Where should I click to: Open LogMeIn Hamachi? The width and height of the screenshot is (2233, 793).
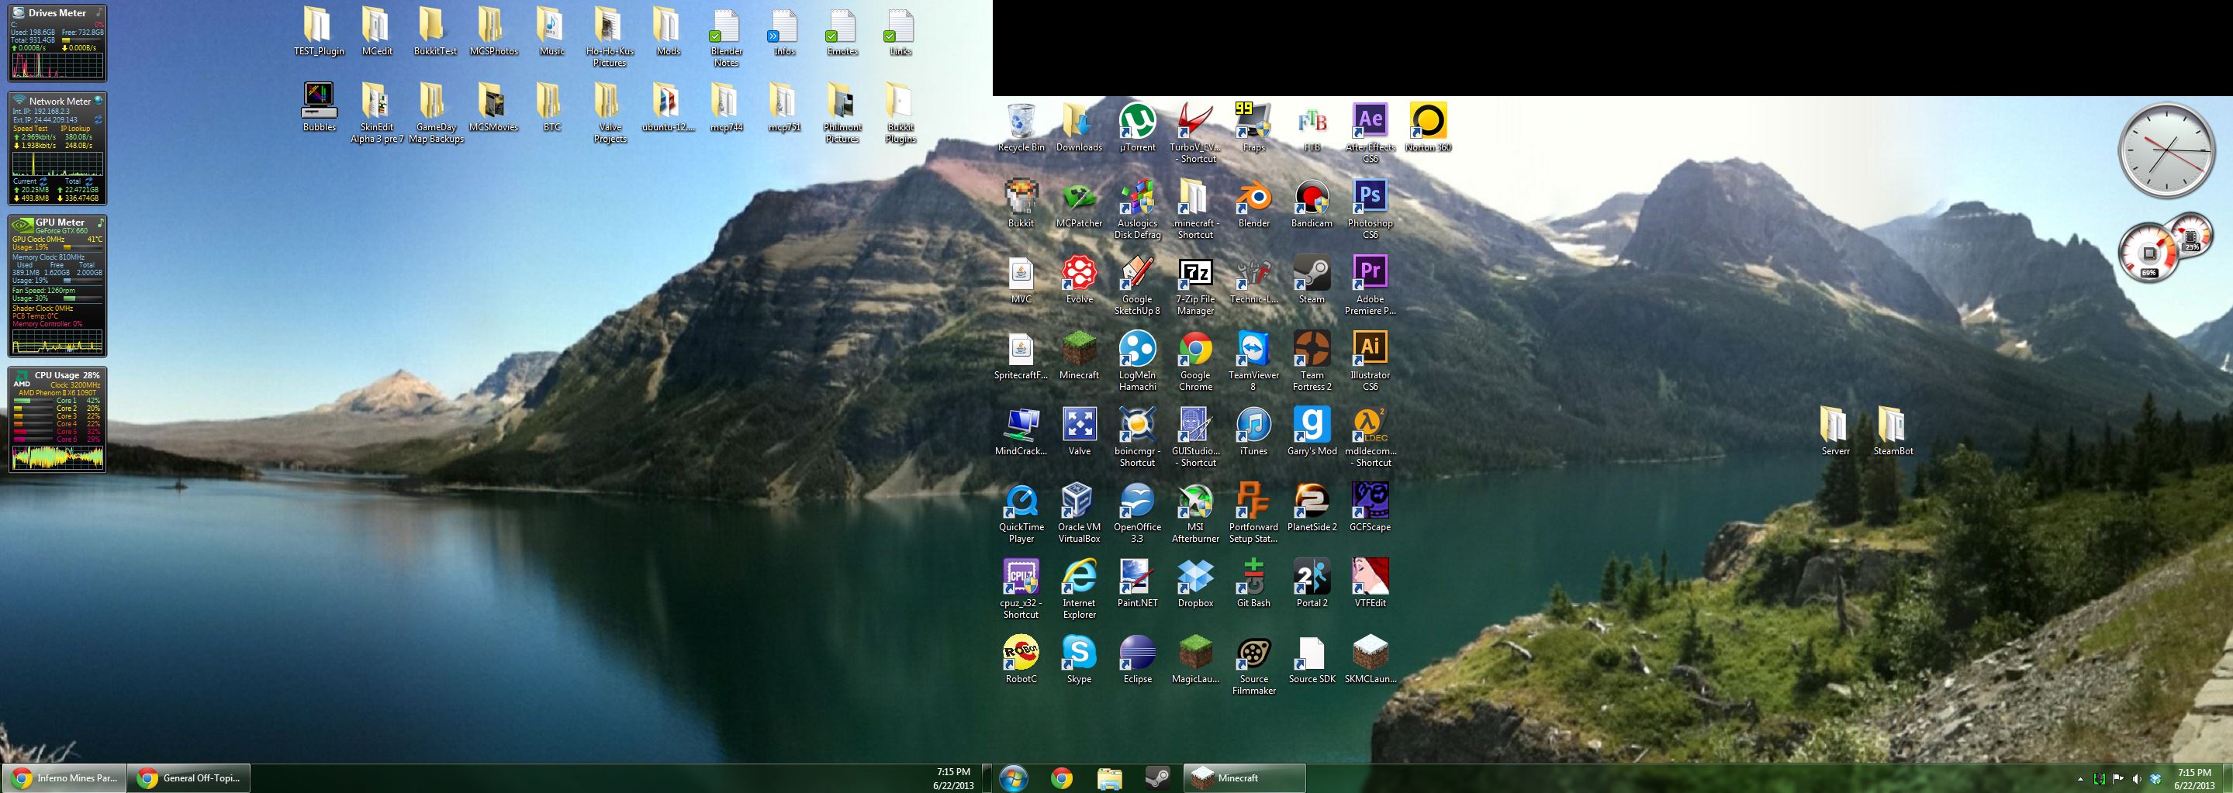[1137, 360]
